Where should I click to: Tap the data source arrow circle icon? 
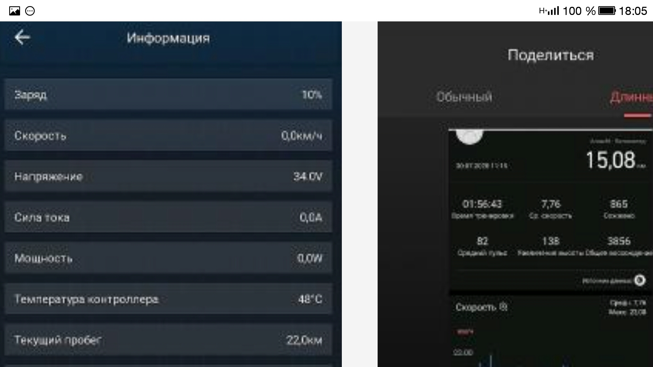point(640,280)
